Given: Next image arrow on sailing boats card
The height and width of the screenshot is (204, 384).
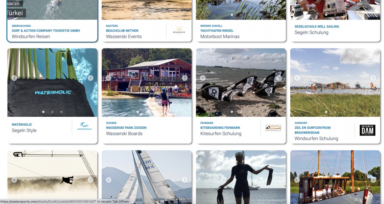Looking at the screenshot, I should [x=184, y=180].
